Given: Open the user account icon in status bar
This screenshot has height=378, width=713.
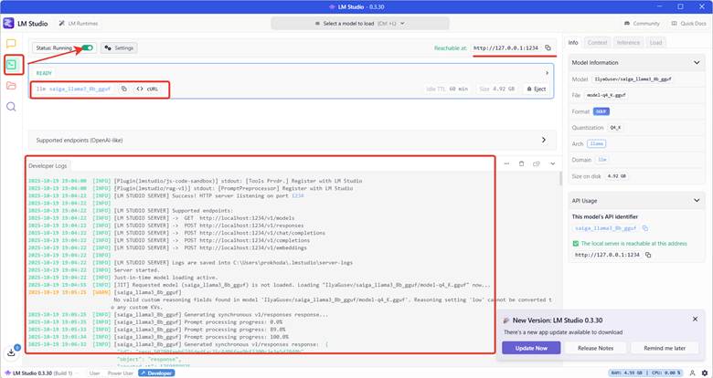Looking at the screenshot, I should (692, 373).
